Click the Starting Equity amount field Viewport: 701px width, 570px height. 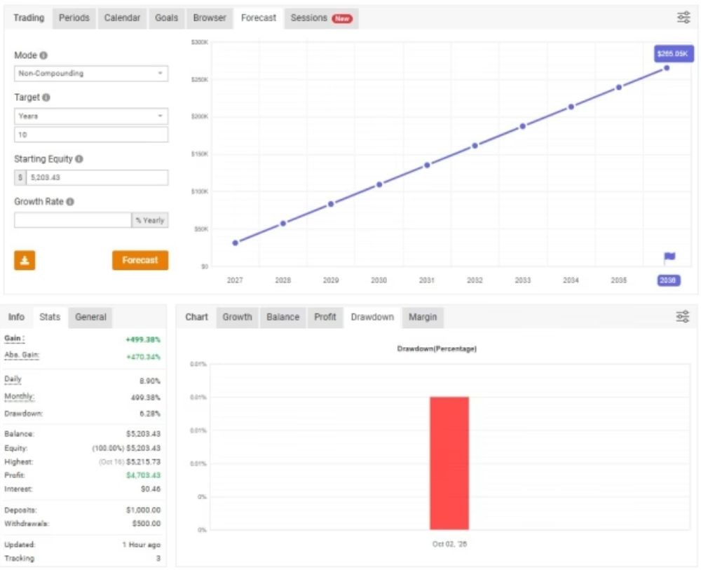pos(97,177)
